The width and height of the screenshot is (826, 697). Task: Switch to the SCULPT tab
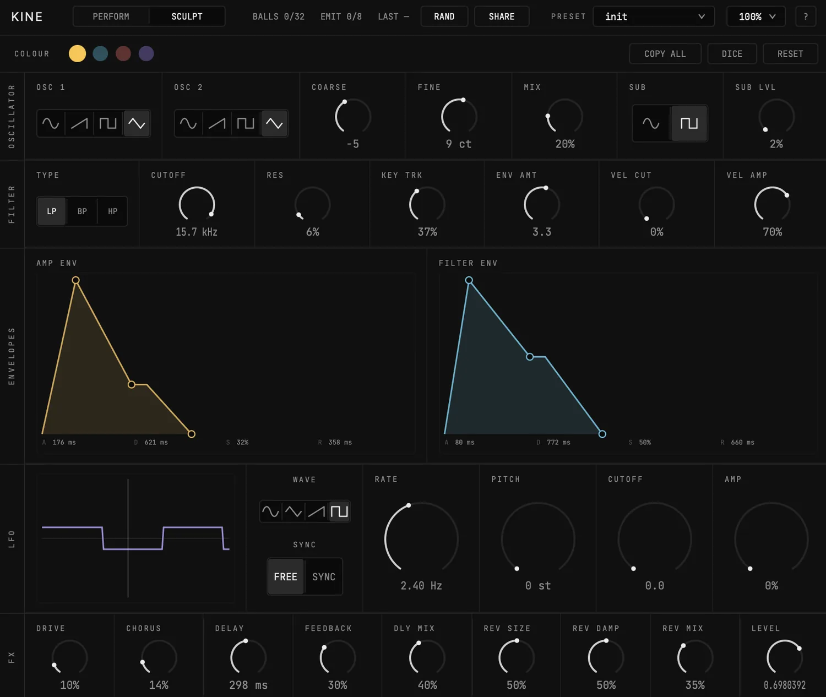tap(187, 17)
